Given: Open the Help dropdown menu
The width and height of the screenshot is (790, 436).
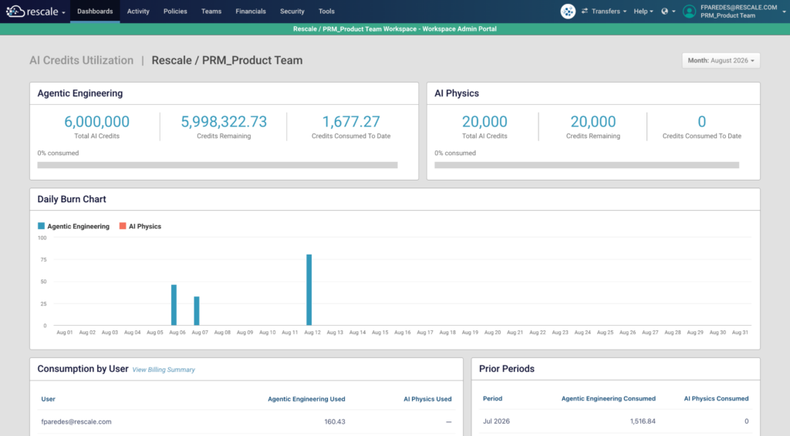Looking at the screenshot, I should 643,11.
